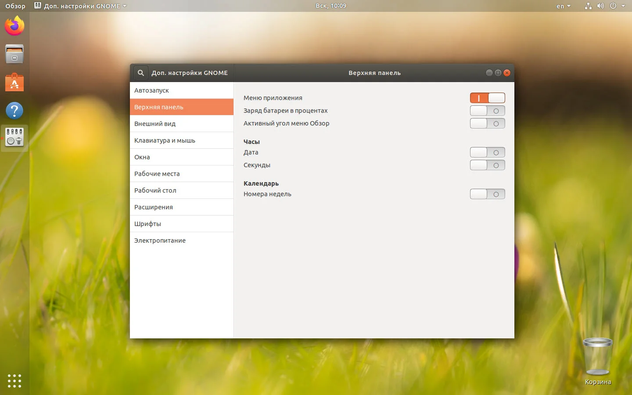Open the Help icon in dock
Viewport: 632px width, 395px height.
tap(14, 111)
